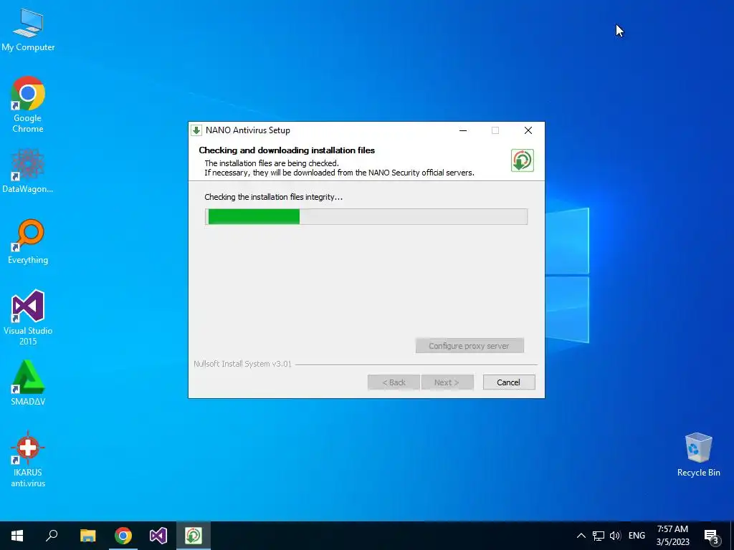The height and width of the screenshot is (550, 734).
Task: Select the Visual Studio 2015 desktop shortcut
Action: pyautogui.click(x=28, y=317)
